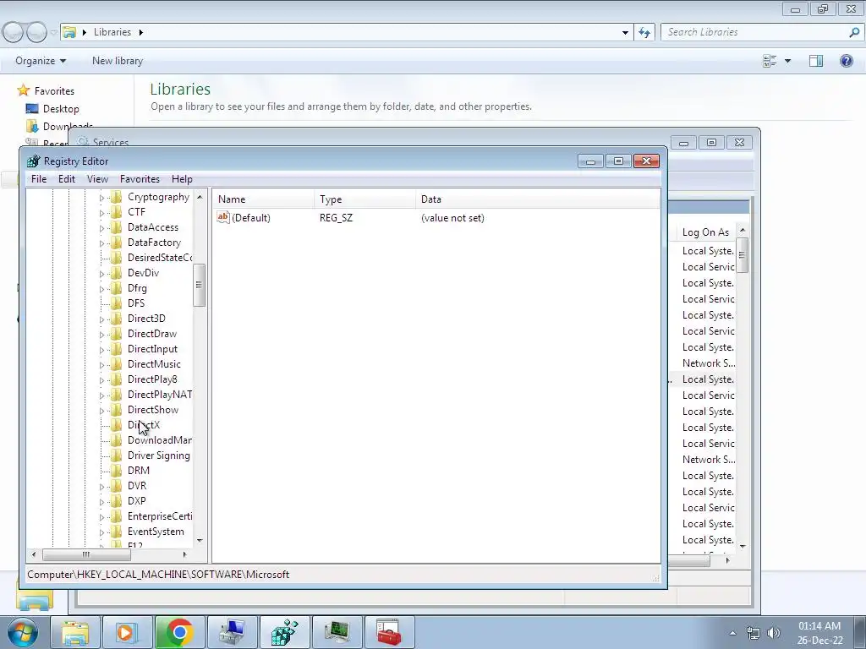Expand the DirectMusic registry key
The width and height of the screenshot is (866, 649).
pos(101,365)
